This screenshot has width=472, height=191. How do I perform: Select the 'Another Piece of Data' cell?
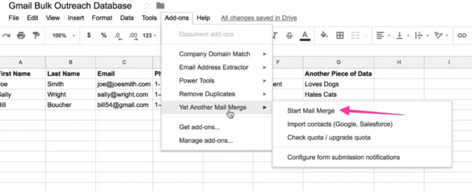339,73
